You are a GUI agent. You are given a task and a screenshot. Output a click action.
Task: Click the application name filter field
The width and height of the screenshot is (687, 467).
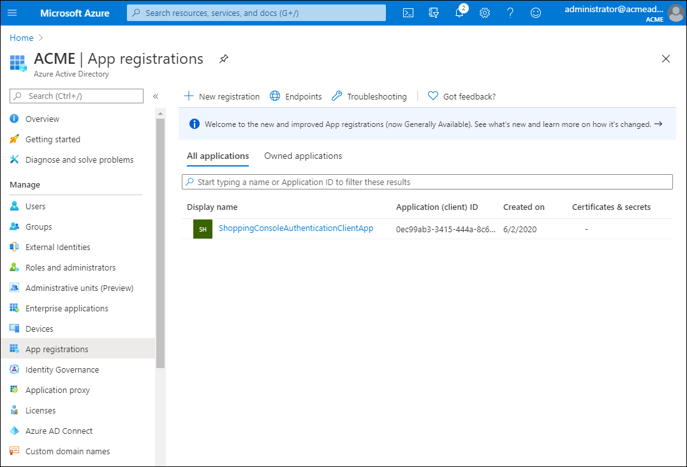coord(427,182)
